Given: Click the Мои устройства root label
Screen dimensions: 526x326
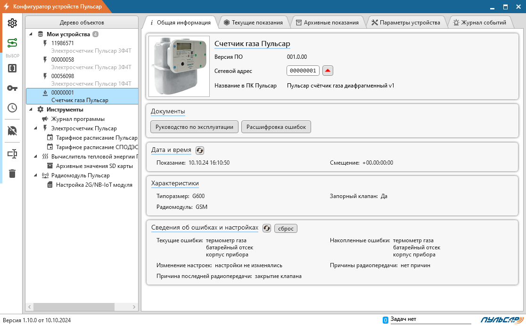Looking at the screenshot, I should point(68,34).
